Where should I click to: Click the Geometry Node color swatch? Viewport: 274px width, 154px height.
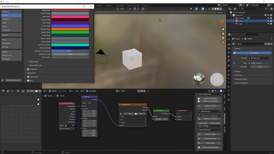(70, 45)
